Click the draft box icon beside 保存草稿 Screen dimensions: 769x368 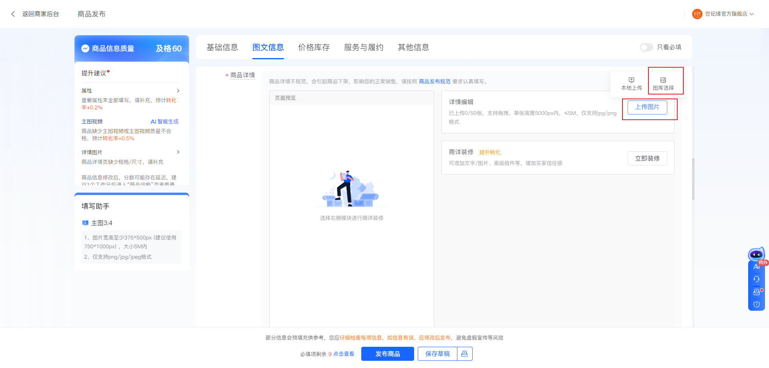pyautogui.click(x=465, y=354)
